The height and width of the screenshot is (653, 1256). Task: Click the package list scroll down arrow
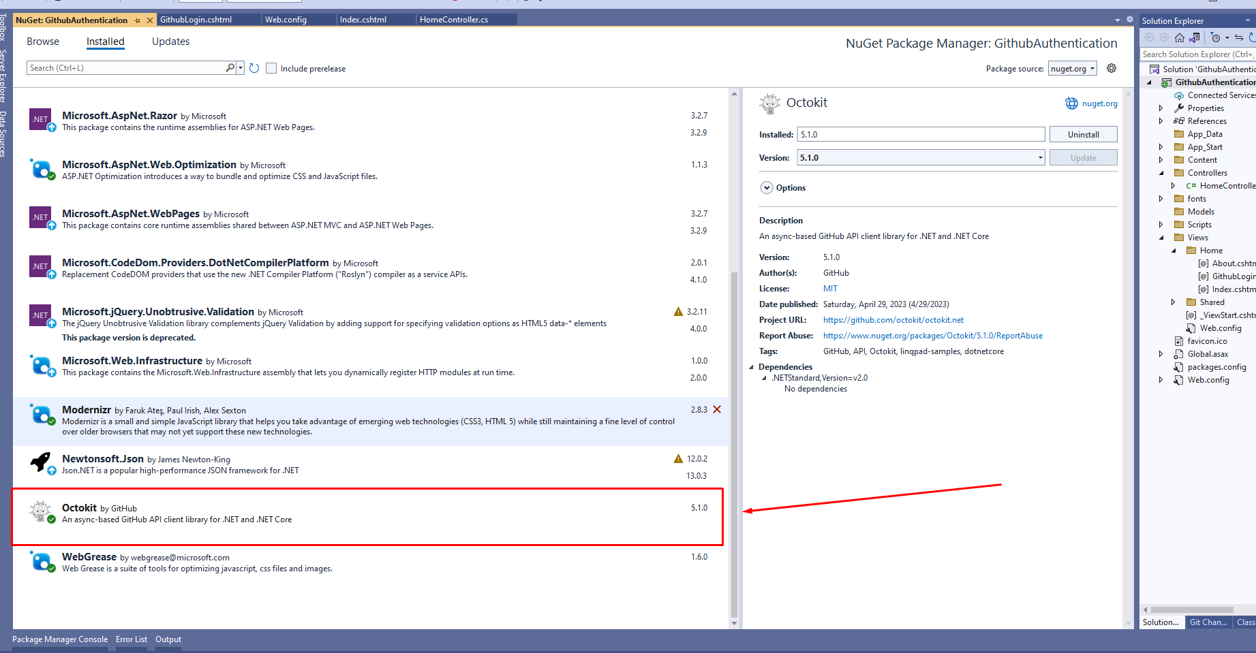734,623
